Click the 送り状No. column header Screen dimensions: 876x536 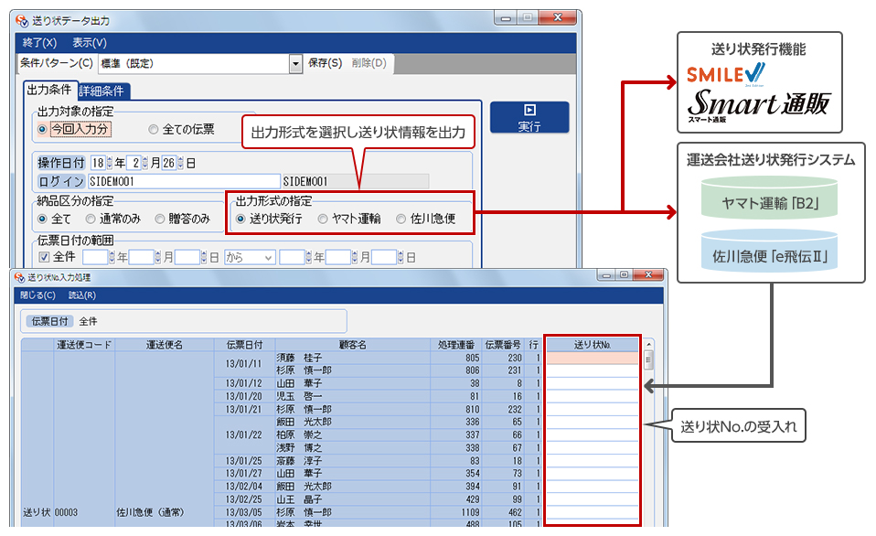click(593, 345)
